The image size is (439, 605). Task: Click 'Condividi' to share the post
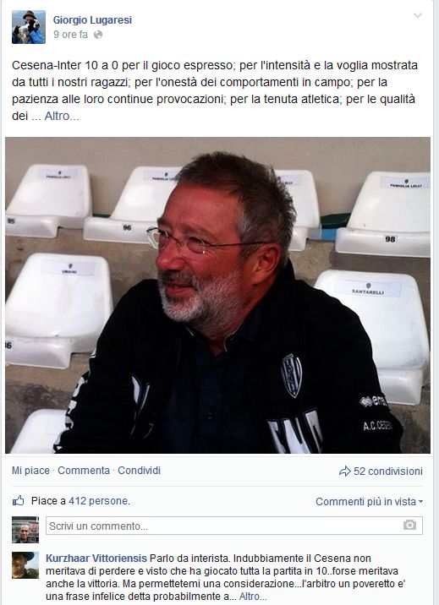(139, 471)
